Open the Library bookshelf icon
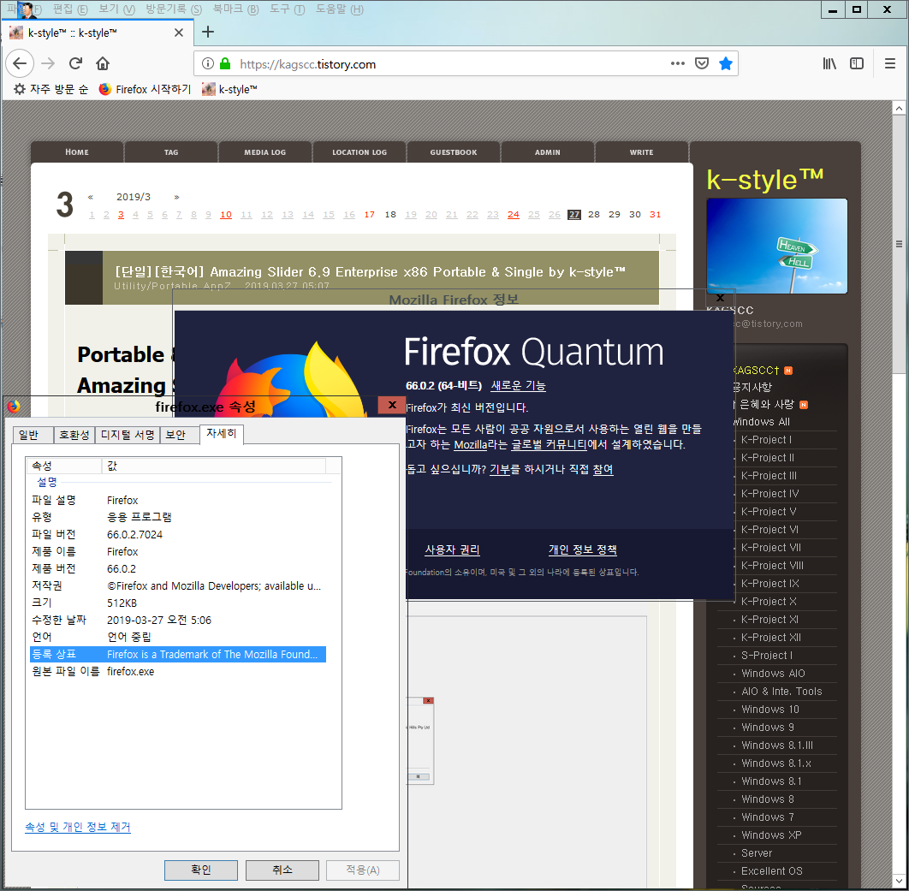The height and width of the screenshot is (891, 909). coord(829,64)
